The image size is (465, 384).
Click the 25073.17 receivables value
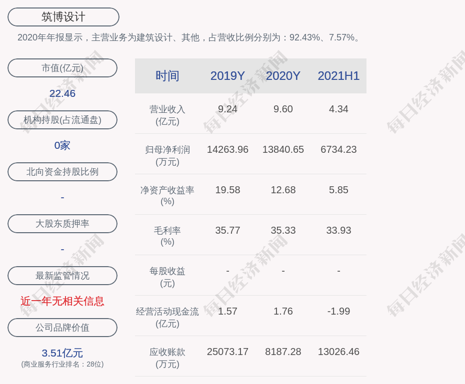pos(227,352)
